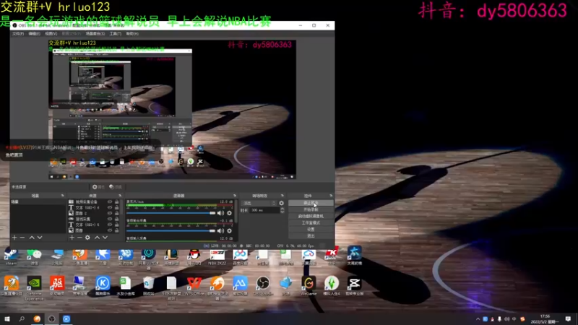578x325 pixels.
Task: Click the audio mixer vertical scrollbar
Action: (x=236, y=212)
